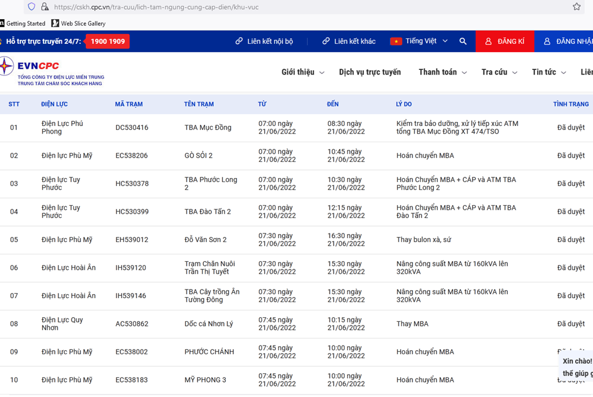Click the browser URL address field
Screen dimensions: 593x397
point(290,7)
